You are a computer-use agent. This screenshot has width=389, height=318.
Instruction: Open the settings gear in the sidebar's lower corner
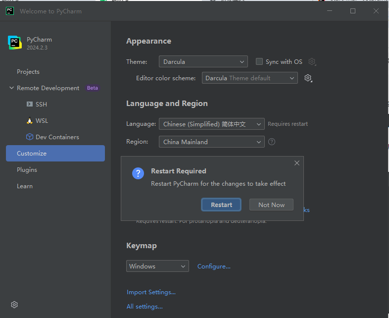tap(14, 305)
